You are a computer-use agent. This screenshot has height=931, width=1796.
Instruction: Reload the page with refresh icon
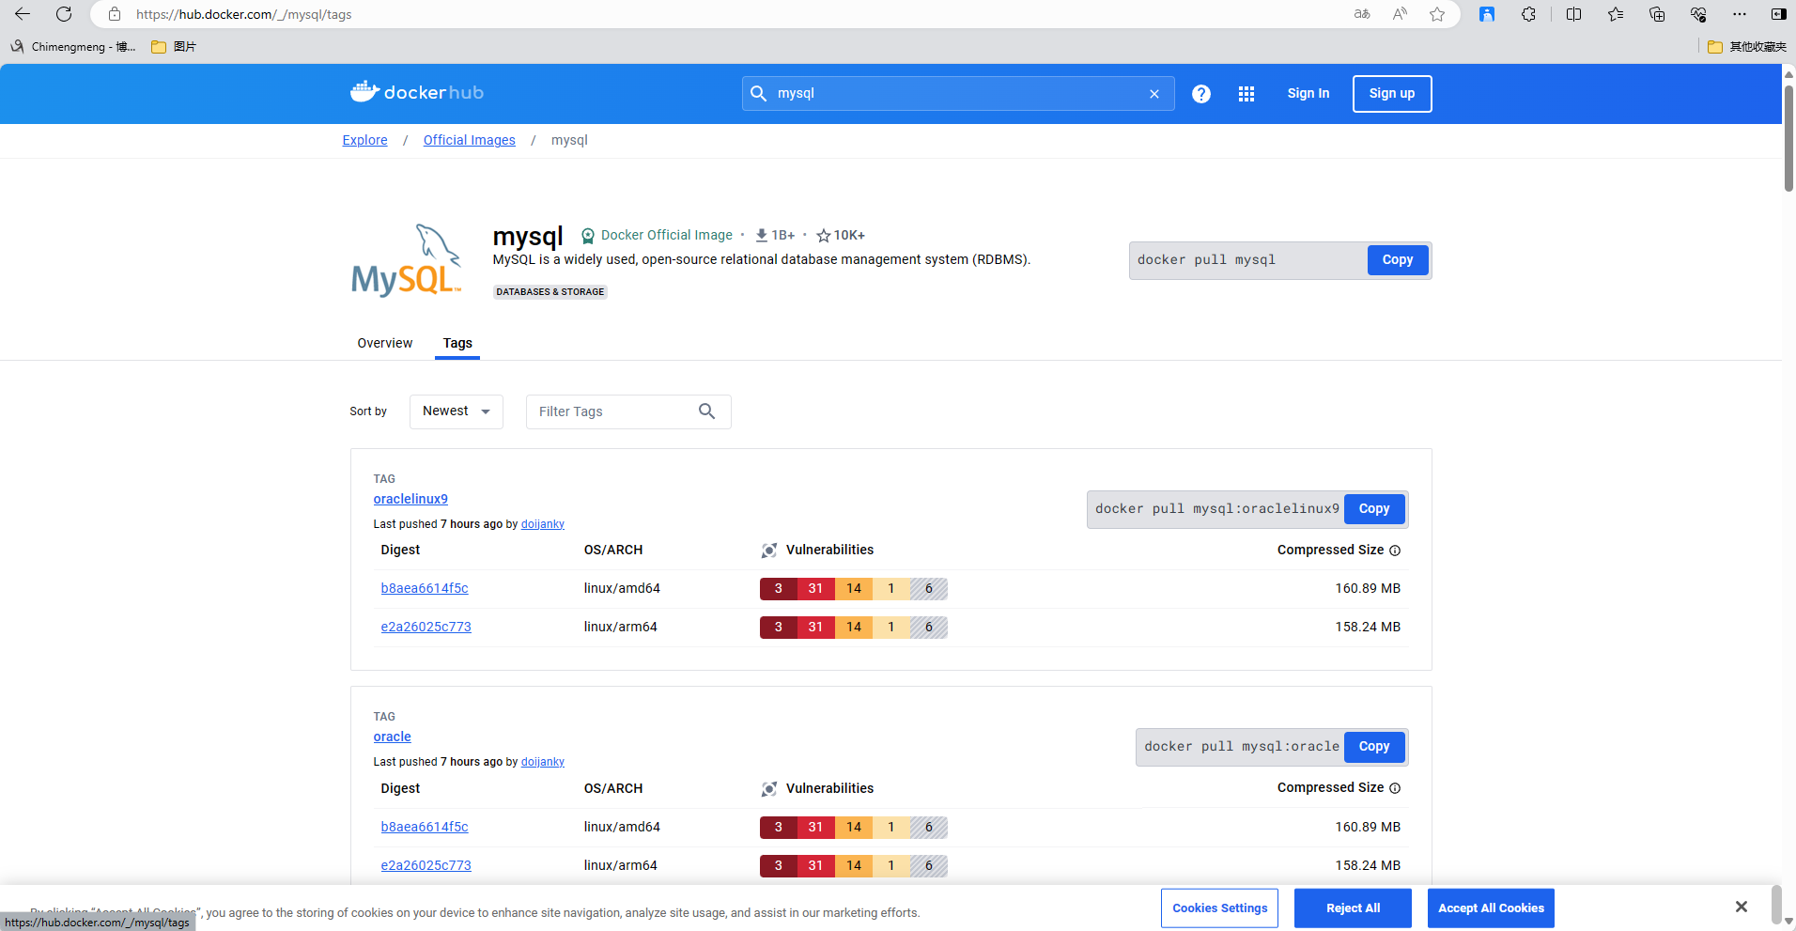(x=64, y=14)
